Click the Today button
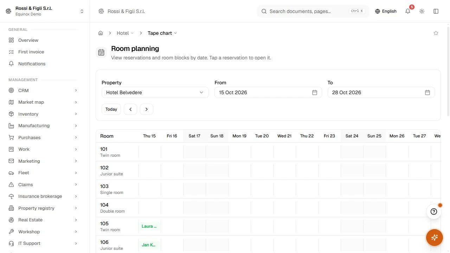This screenshot has width=450, height=253. click(111, 109)
